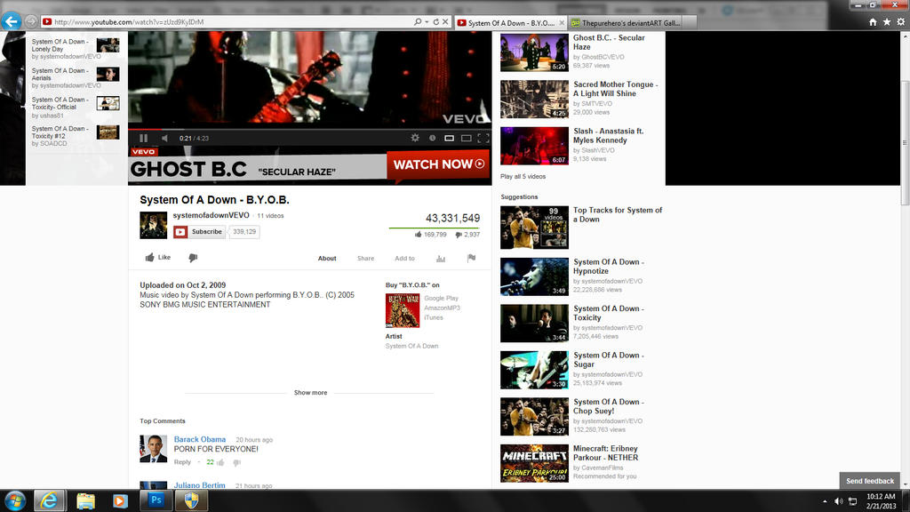Subscribe to systemofadownVEVO
The height and width of the screenshot is (512, 910).
coord(199,232)
